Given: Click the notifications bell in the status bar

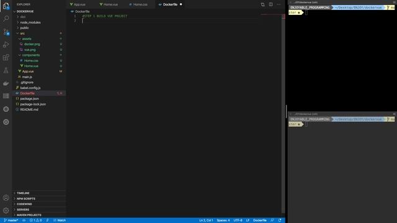Looking at the screenshot, I should click(280, 221).
